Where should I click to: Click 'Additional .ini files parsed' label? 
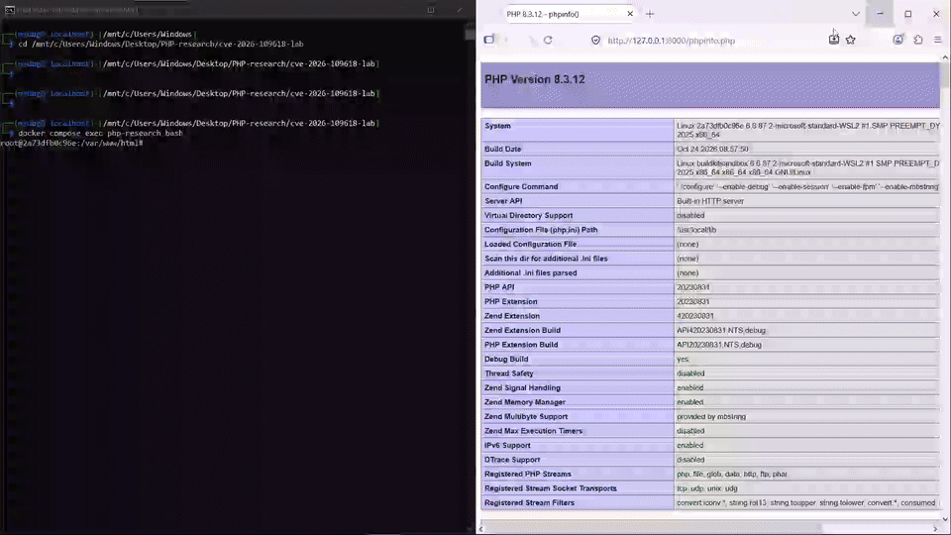(530, 273)
